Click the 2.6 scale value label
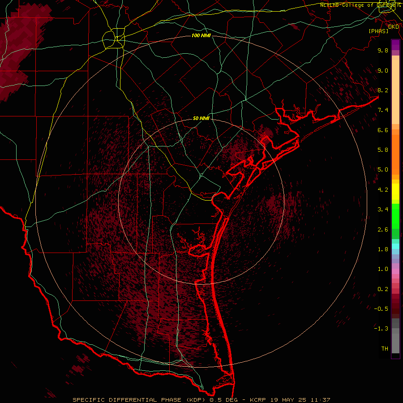The image size is (403, 403). (383, 230)
